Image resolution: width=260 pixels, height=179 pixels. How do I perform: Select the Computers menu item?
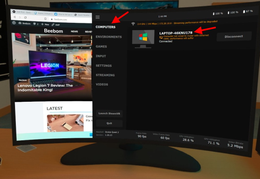pyautogui.click(x=106, y=27)
